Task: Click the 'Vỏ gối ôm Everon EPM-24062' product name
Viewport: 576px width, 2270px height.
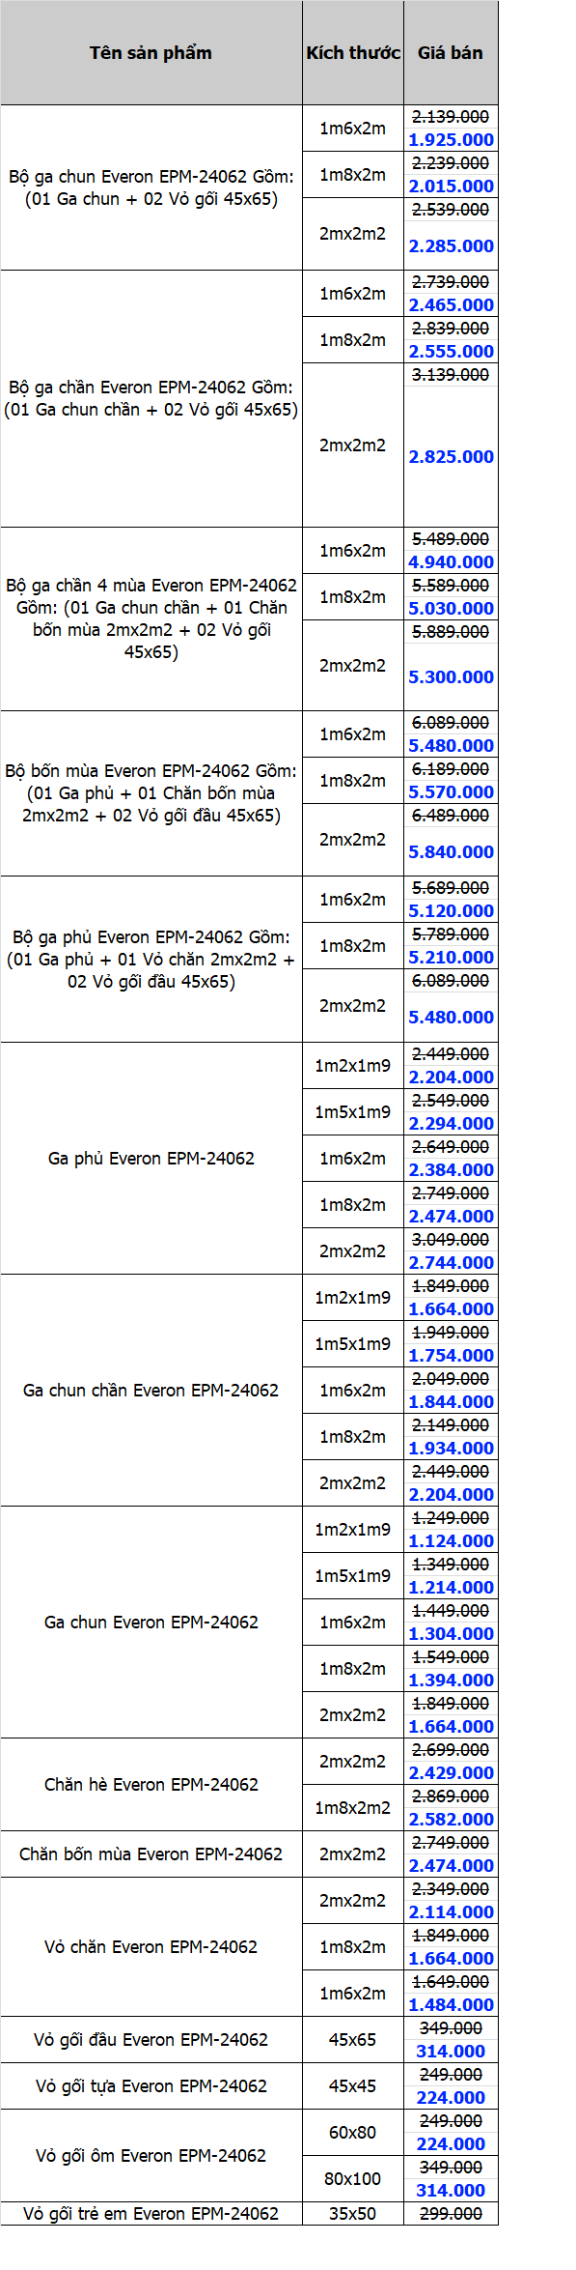Action: 151,2155
